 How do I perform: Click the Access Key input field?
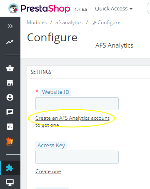(x=77, y=157)
